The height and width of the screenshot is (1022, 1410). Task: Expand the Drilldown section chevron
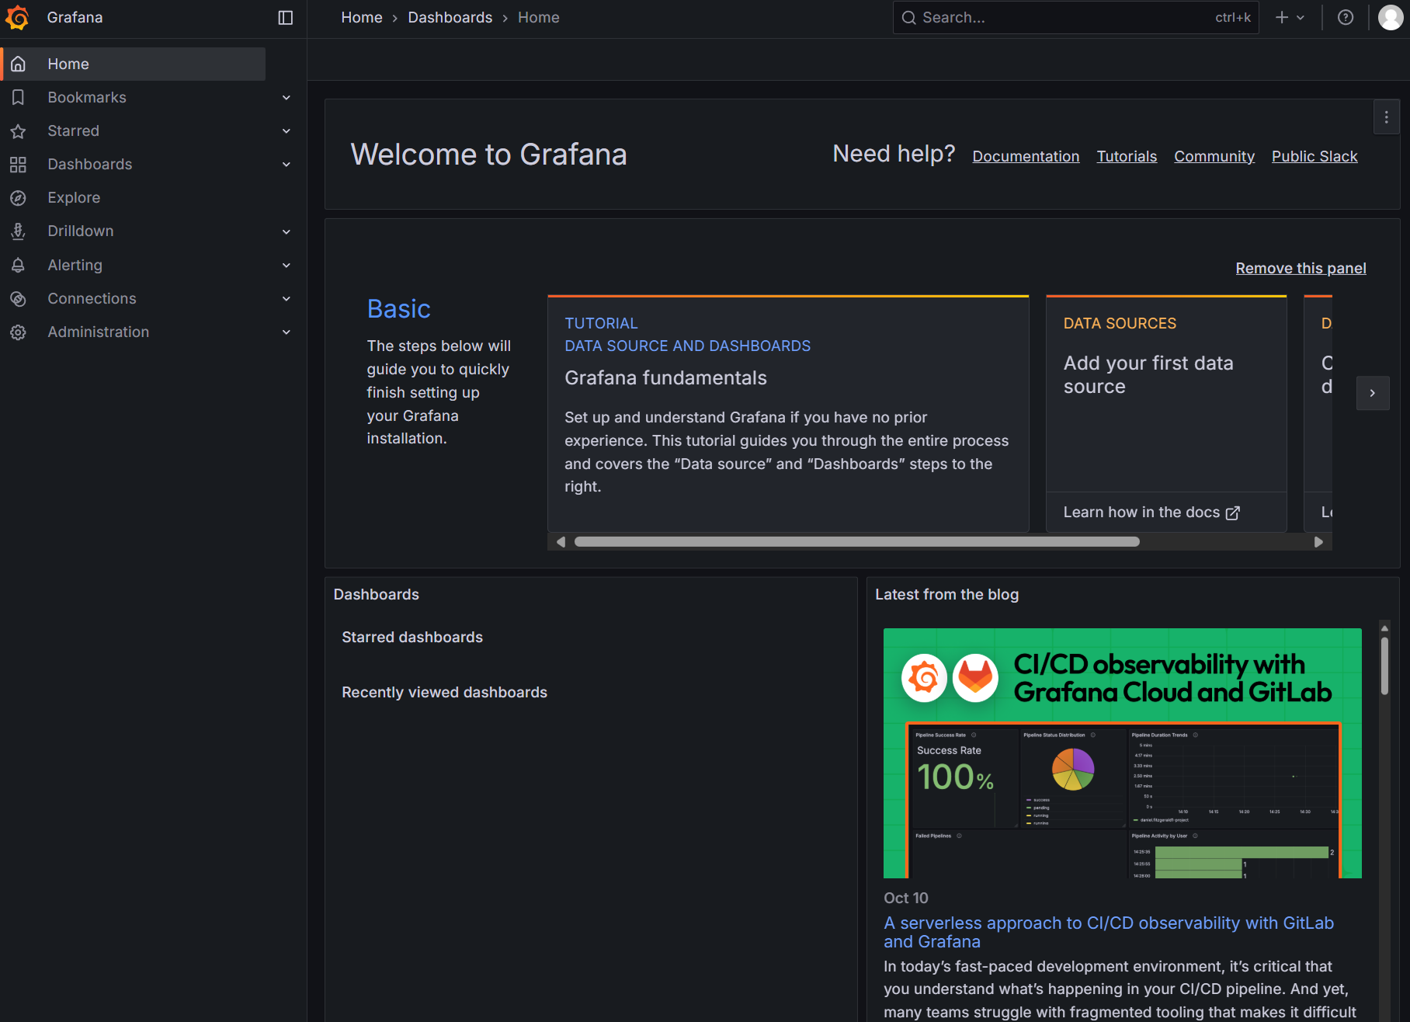(287, 231)
